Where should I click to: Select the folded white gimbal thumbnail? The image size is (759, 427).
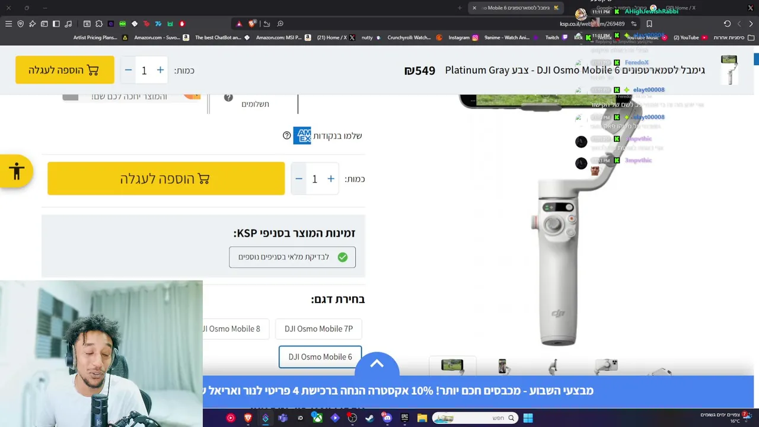tap(606, 366)
